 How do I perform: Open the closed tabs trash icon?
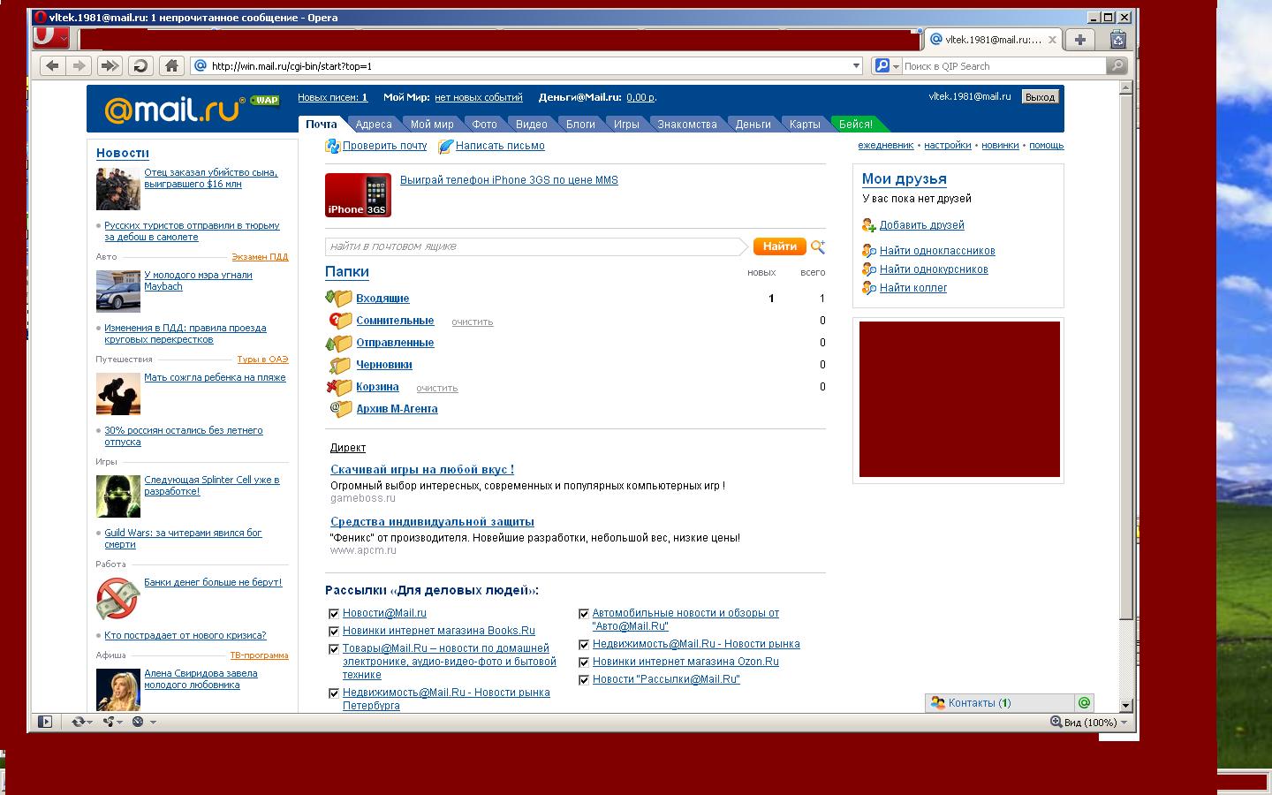(x=1118, y=39)
